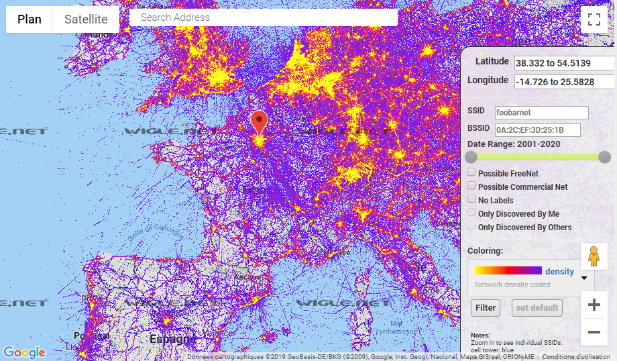Open the density coloring dropdown arrow
The width and height of the screenshot is (617, 361).
tap(583, 277)
